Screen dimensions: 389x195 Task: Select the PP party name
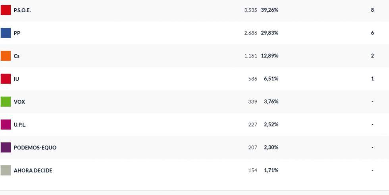click(x=17, y=33)
